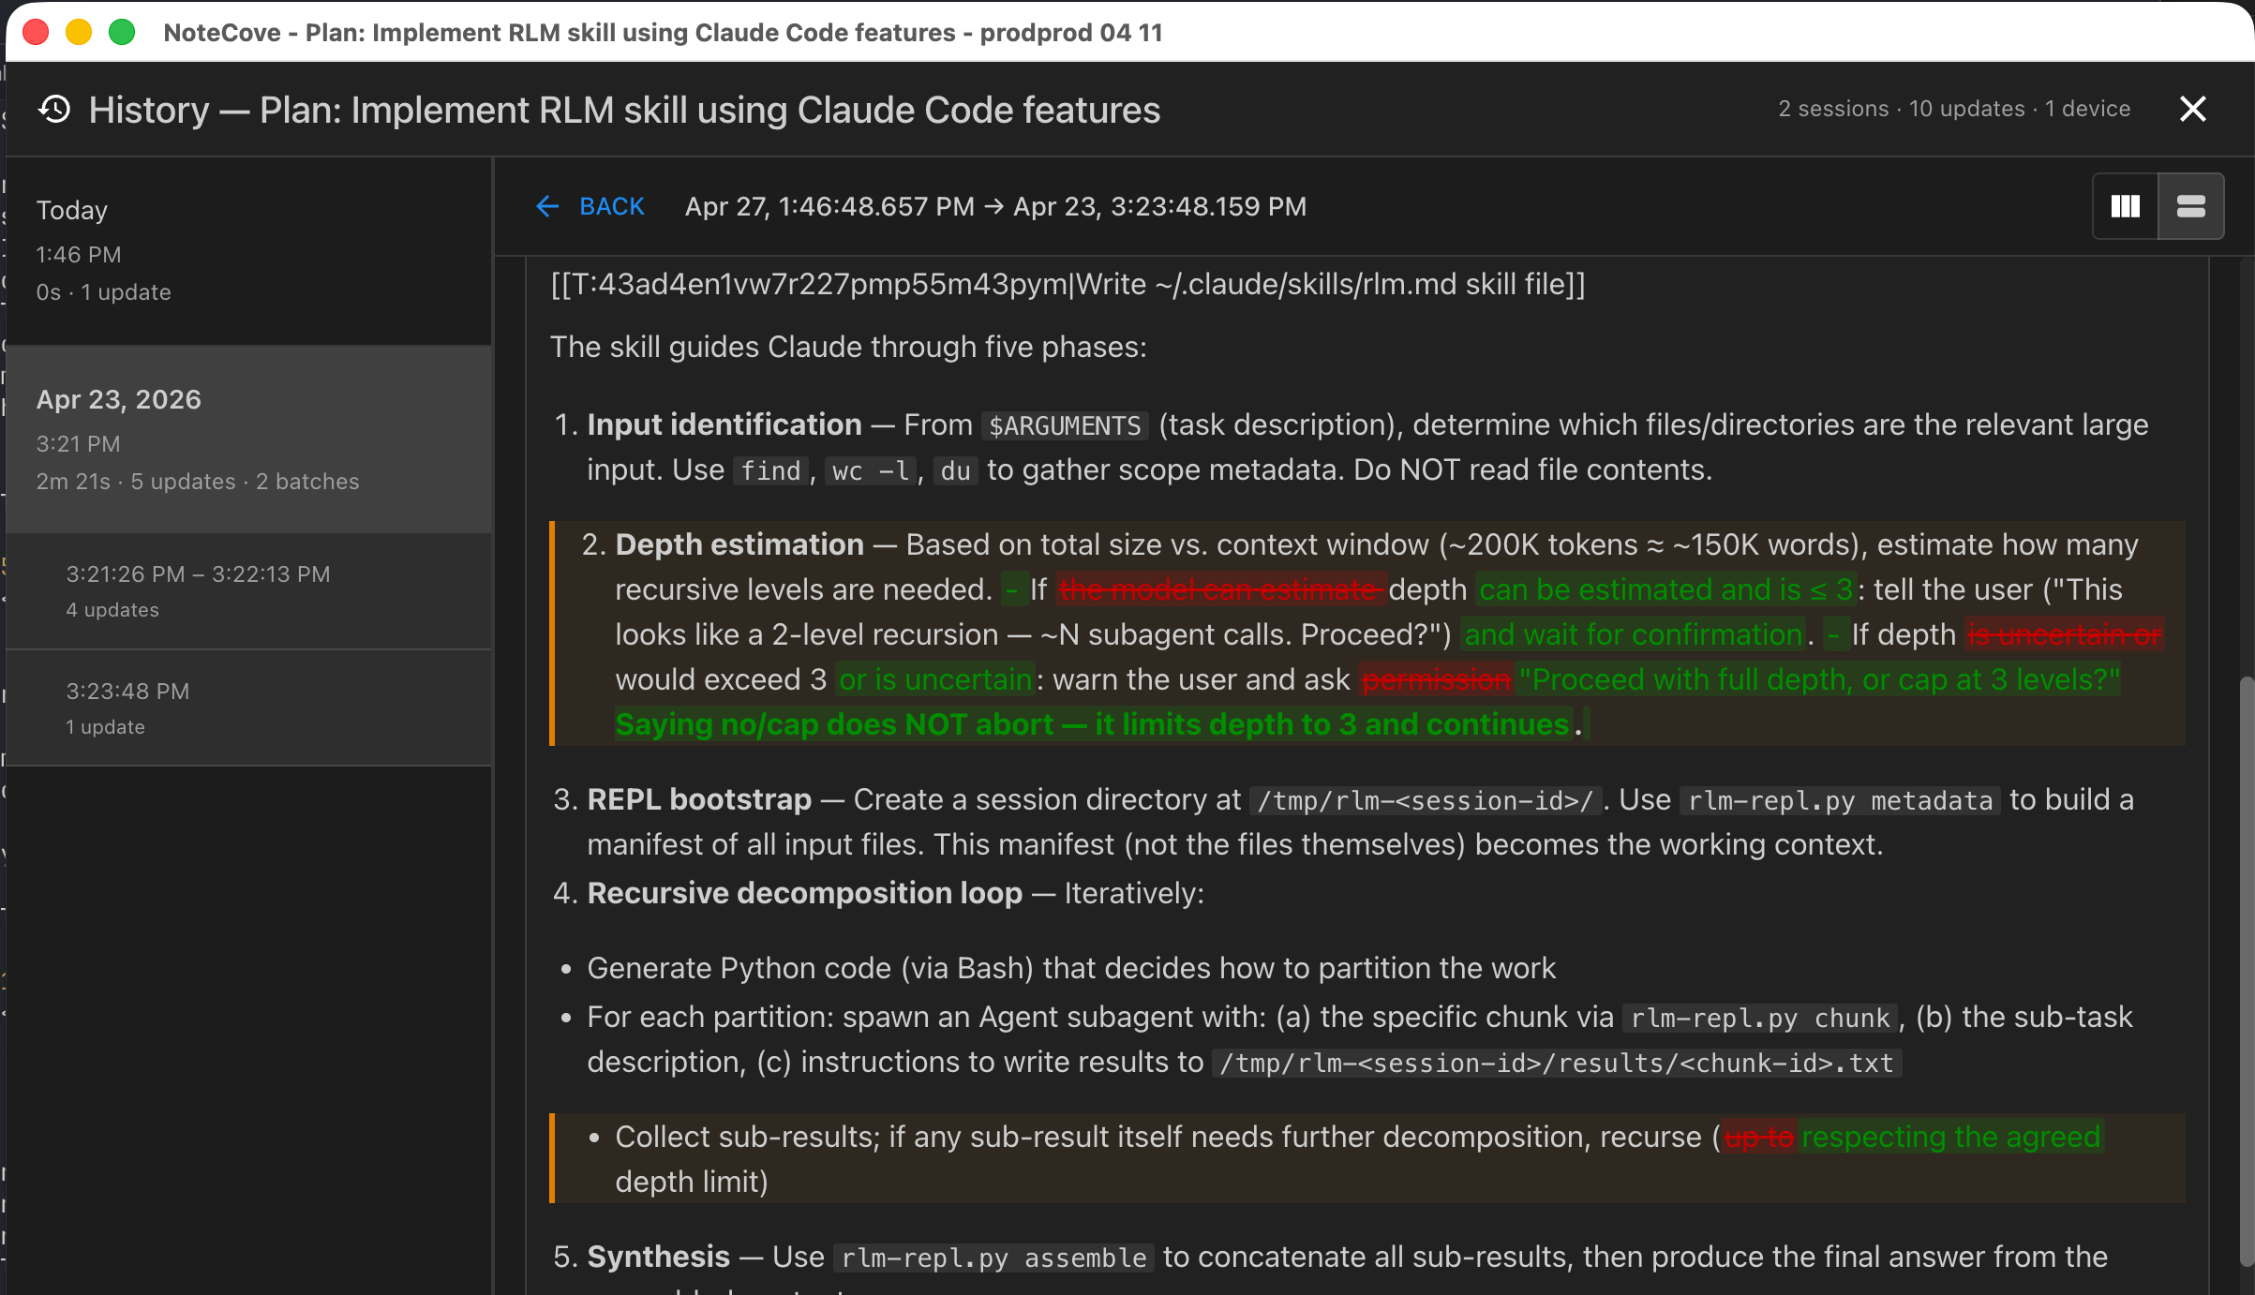The width and height of the screenshot is (2255, 1295).
Task: Click the '2m 21s · 5 updates · 2 batches' line
Action: click(198, 482)
